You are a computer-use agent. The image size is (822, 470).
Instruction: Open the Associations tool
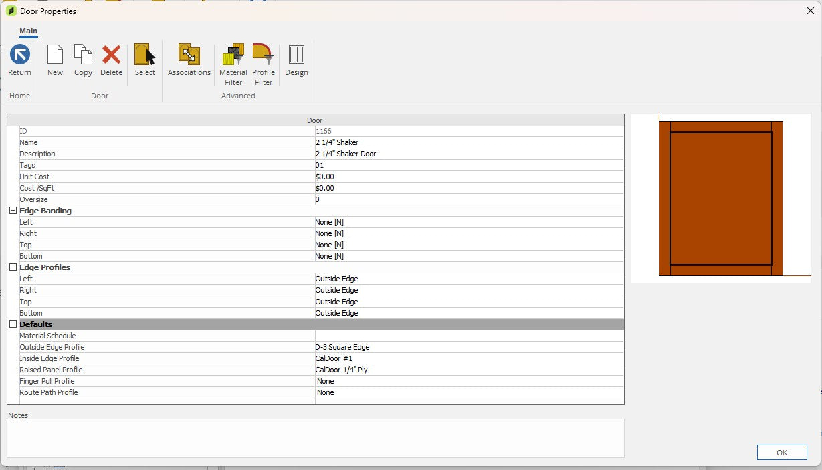click(x=189, y=55)
